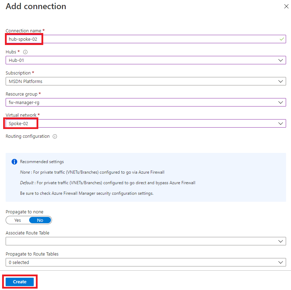Click the Virtual network dropdown chevron
291x290 pixels.
(x=281, y=123)
